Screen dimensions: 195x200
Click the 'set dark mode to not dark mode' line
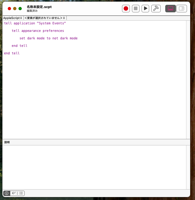49,38
